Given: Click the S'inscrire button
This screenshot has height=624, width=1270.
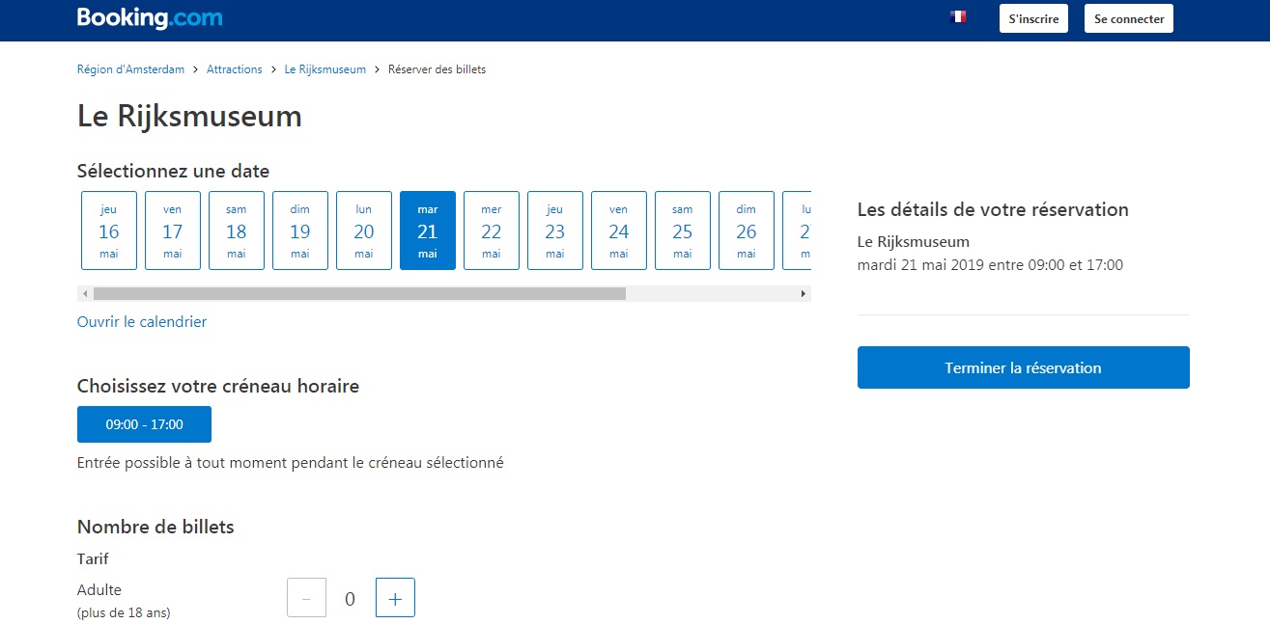Looking at the screenshot, I should coord(1033,18).
